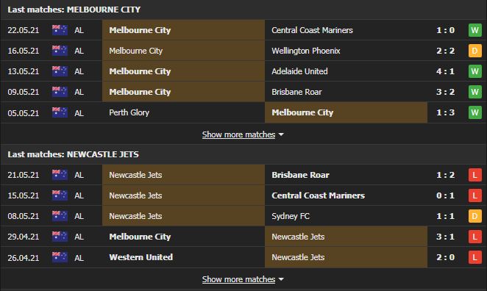Click the green W badge for Central Coast Mariners match

(475, 30)
